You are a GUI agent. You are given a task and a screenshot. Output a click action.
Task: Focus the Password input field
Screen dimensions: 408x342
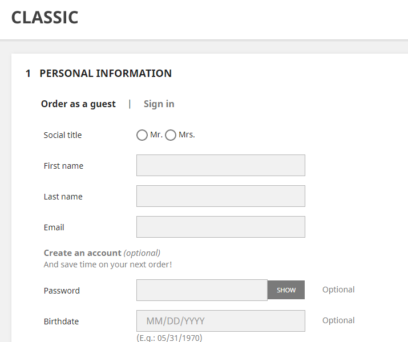pyautogui.click(x=201, y=290)
